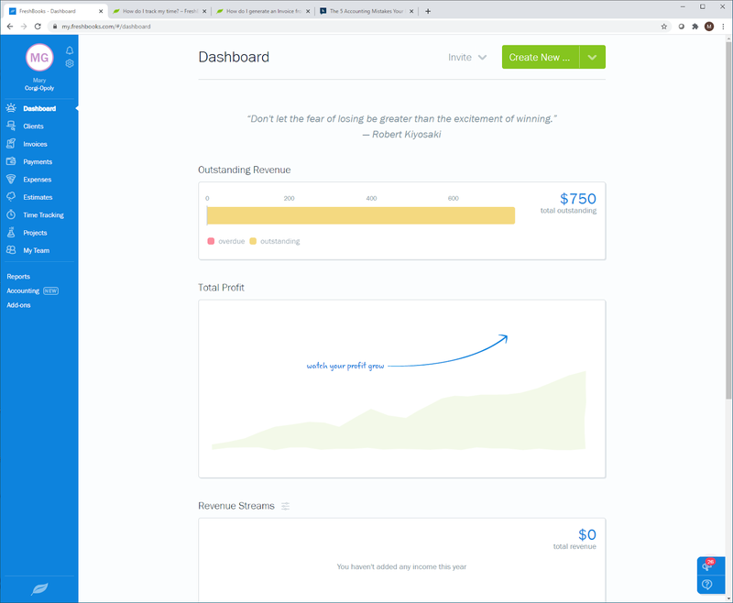Screen dimensions: 733x603
Task: Open My Team section
Action: [37, 250]
